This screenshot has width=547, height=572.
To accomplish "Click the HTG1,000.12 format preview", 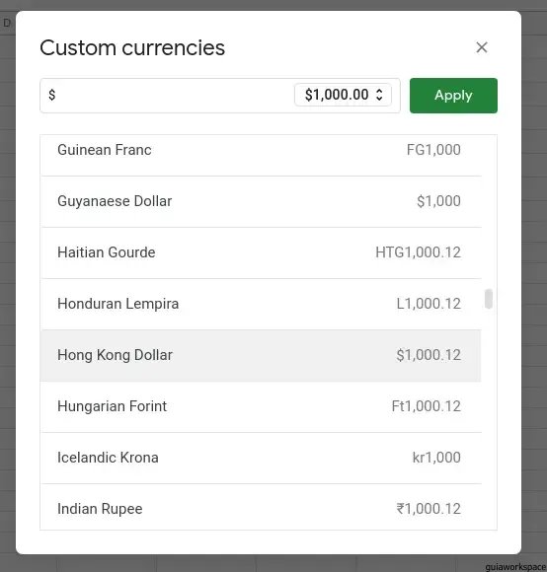I will (418, 252).
